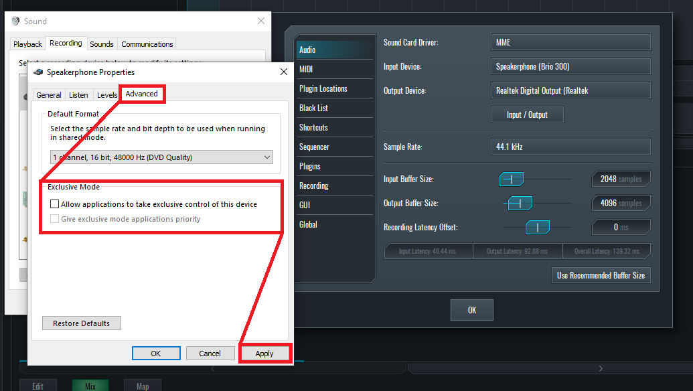Open the Sound Card Driver MME selector
Screen dimensions: 693x391
(570, 42)
